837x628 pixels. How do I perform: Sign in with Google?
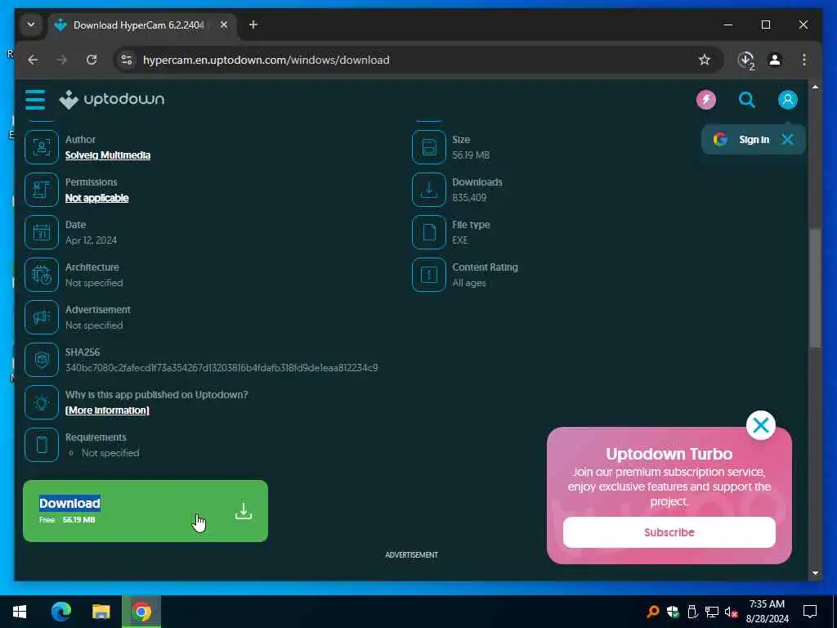tap(742, 140)
